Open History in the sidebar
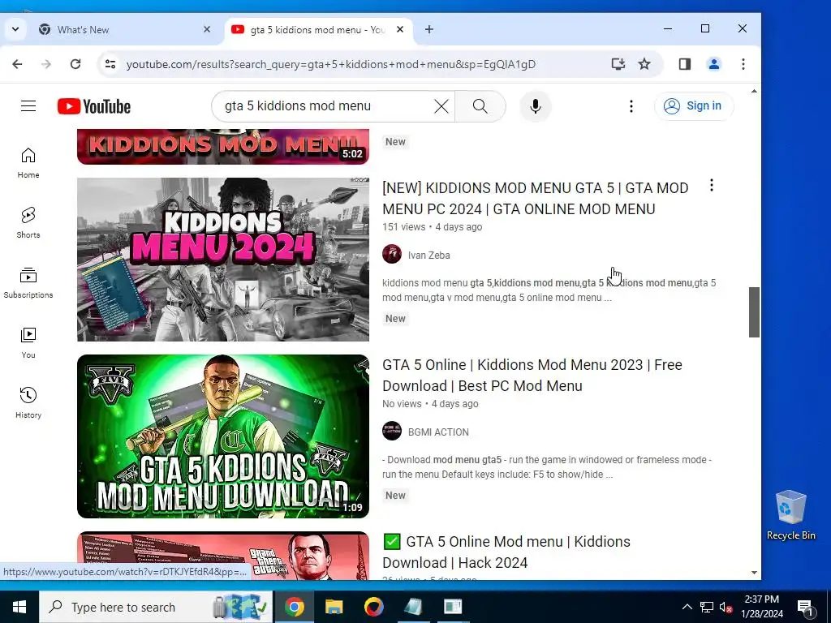 point(28,403)
